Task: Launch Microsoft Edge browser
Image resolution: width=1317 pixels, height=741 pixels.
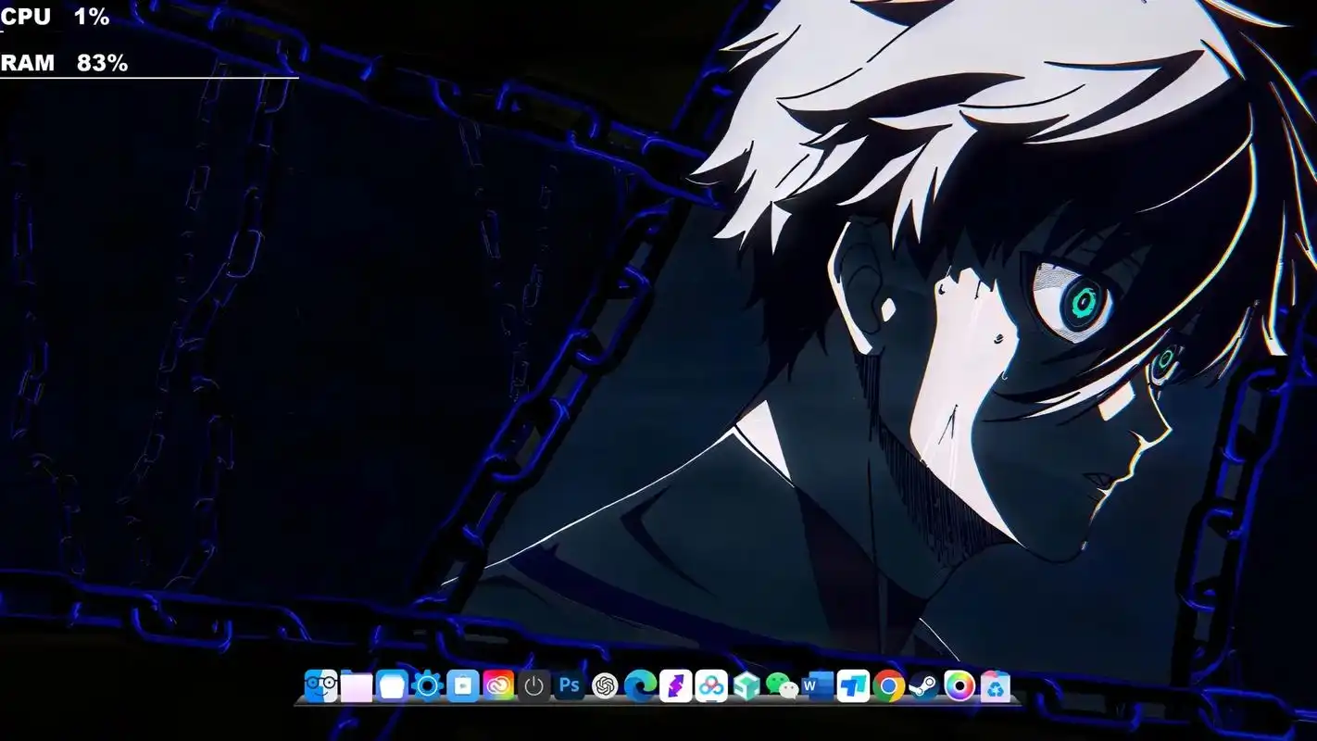Action: pyautogui.click(x=640, y=685)
